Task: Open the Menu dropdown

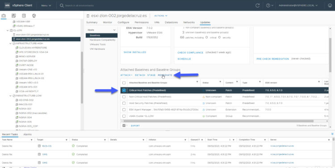Action: tap(46, 5)
